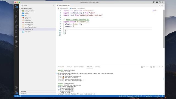Image resolution: width=176 pixels, height=99 pixels.
Task: Open index.html in explorer
Action: click(x=28, y=20)
